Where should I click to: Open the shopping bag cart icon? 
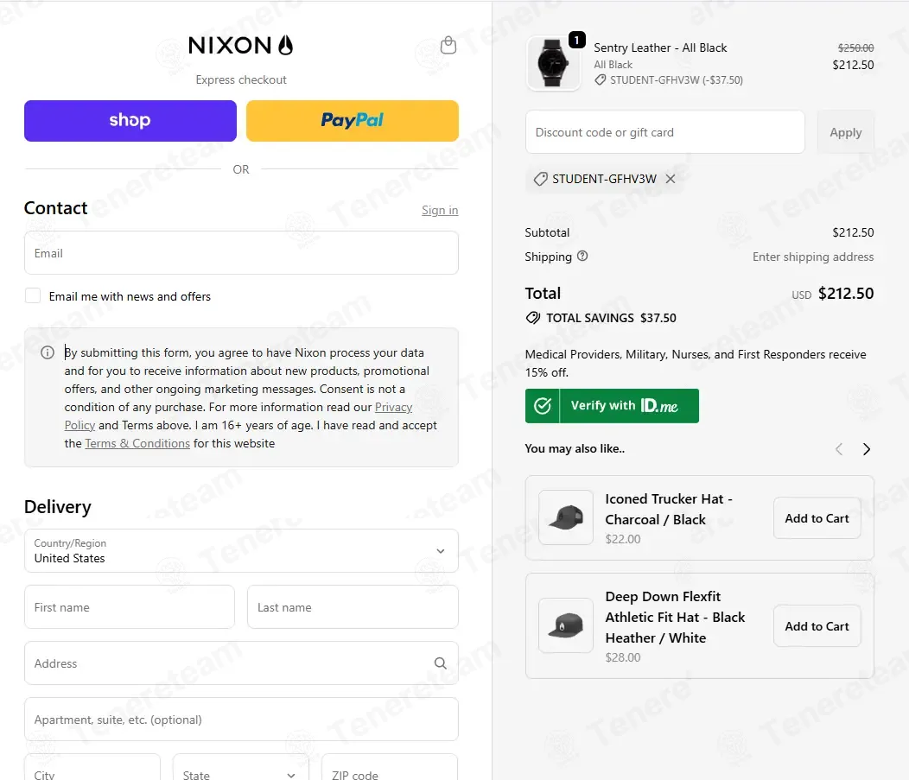pos(448,45)
